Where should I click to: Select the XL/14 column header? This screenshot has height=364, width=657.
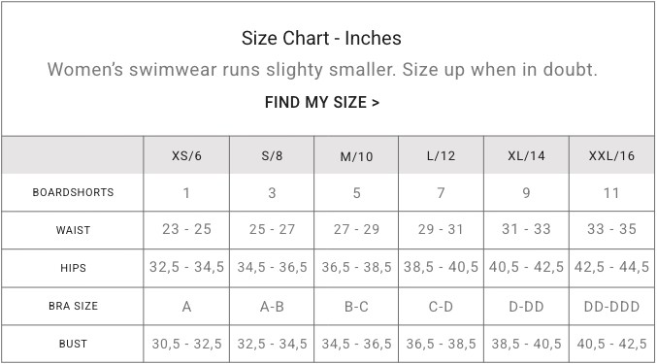point(526,156)
